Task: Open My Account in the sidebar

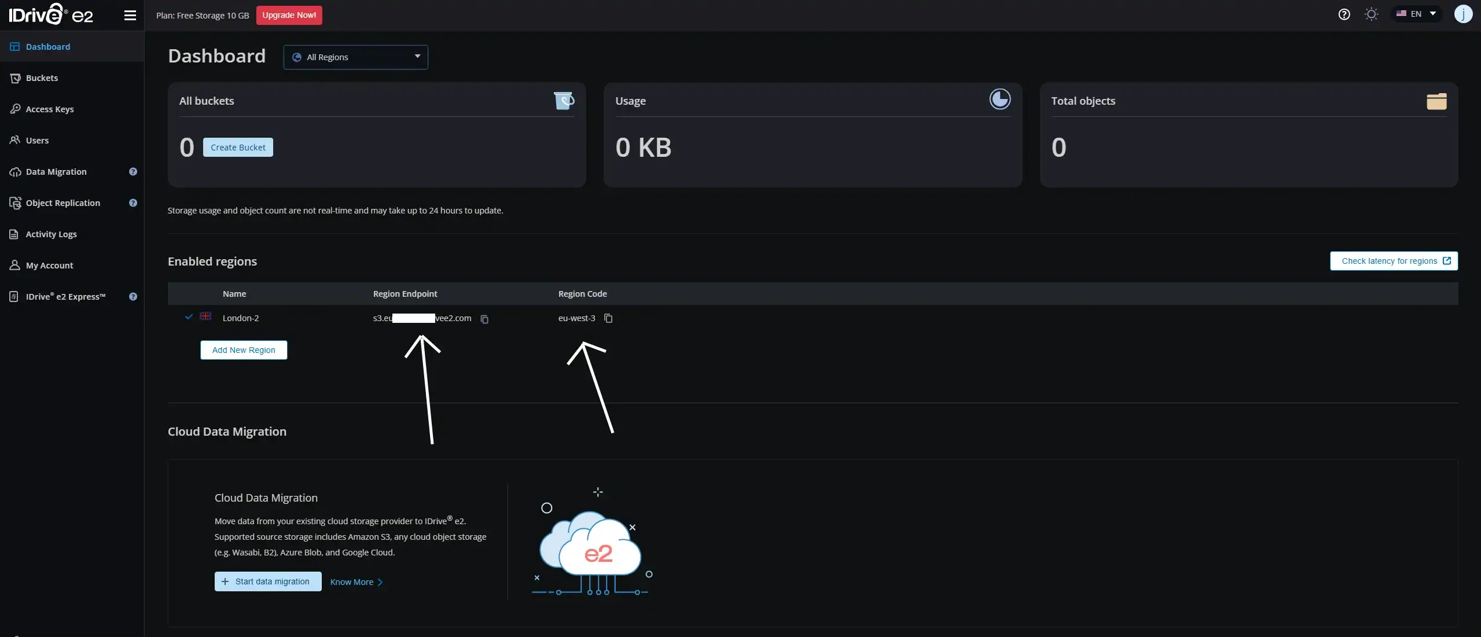Action: point(72,266)
